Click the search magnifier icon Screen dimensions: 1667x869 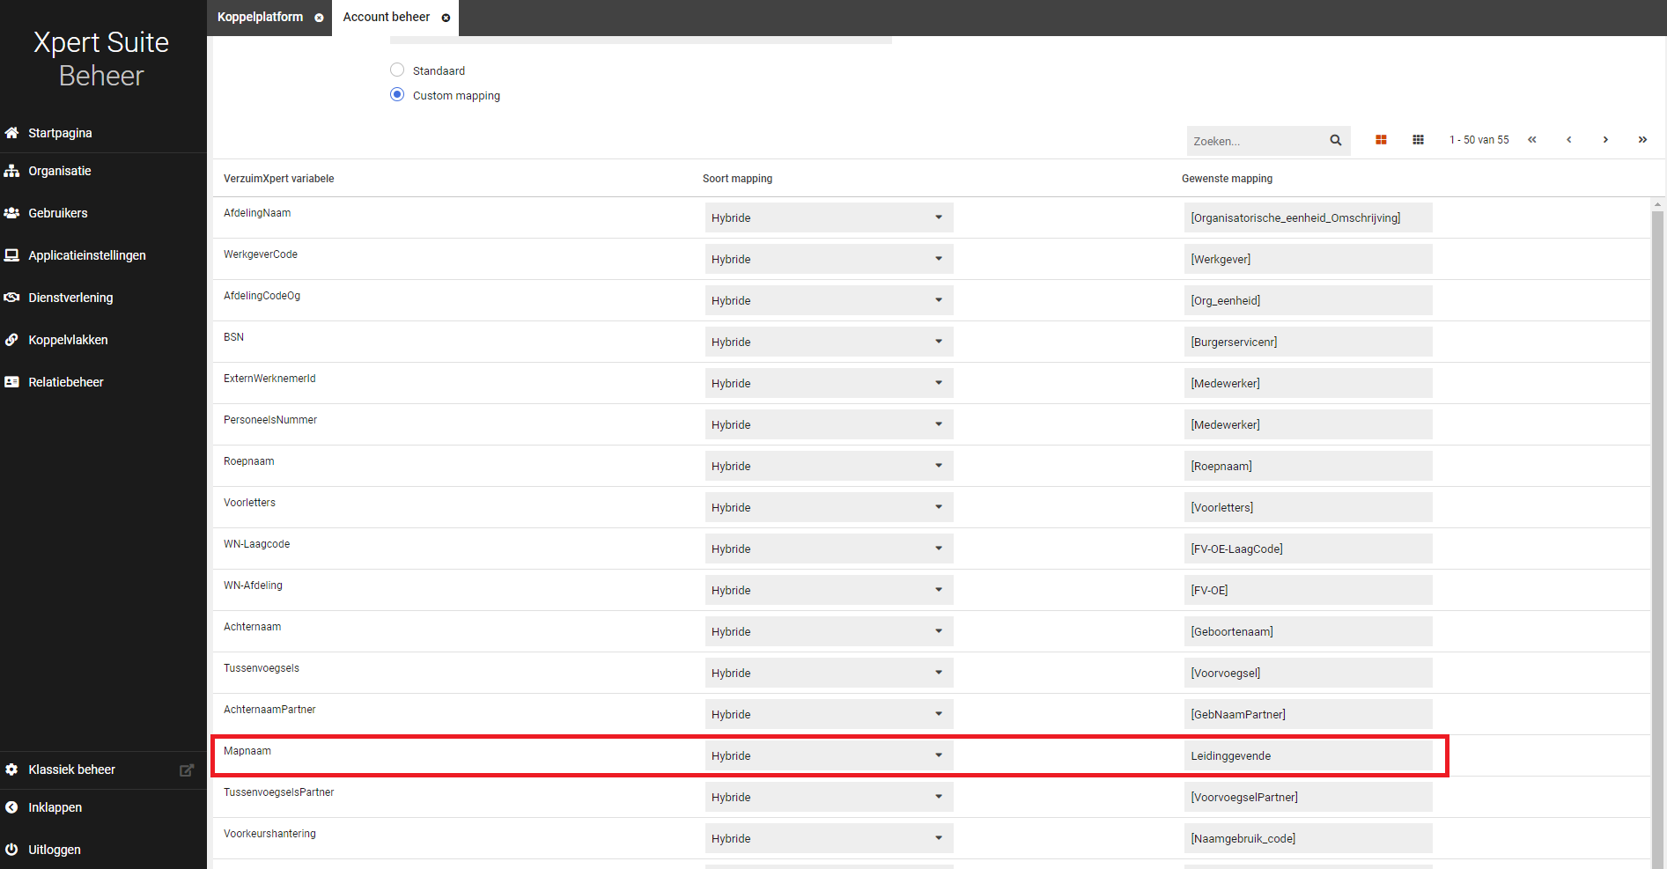(1335, 140)
